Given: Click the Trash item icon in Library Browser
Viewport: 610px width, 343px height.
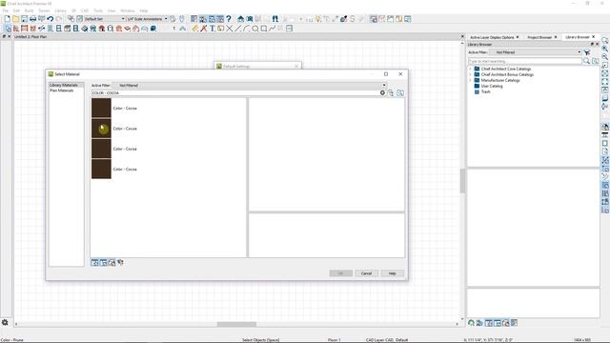Looking at the screenshot, I should click(477, 91).
